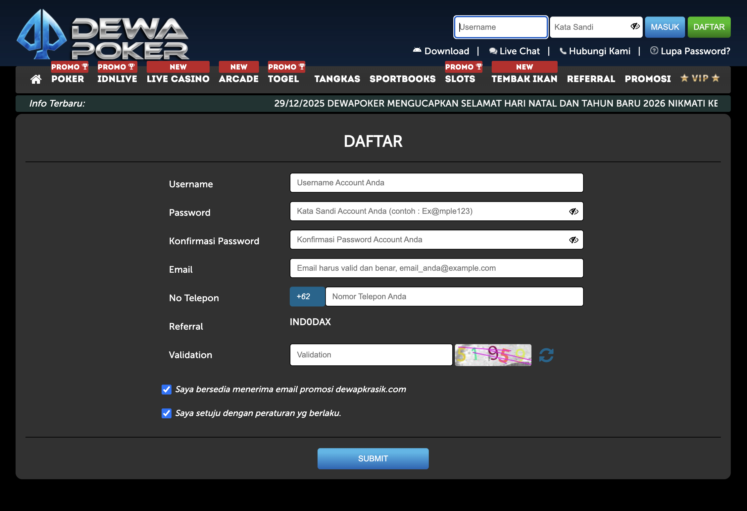Click the +62 country code prefix

point(307,297)
